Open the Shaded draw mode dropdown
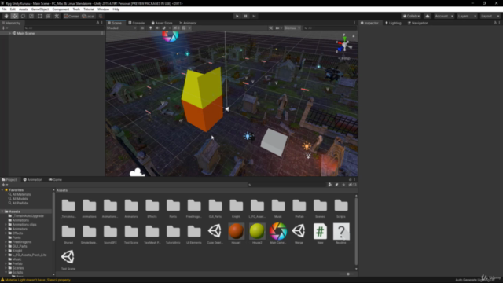Image resolution: width=503 pixels, height=283 pixels. pyautogui.click(x=122, y=28)
